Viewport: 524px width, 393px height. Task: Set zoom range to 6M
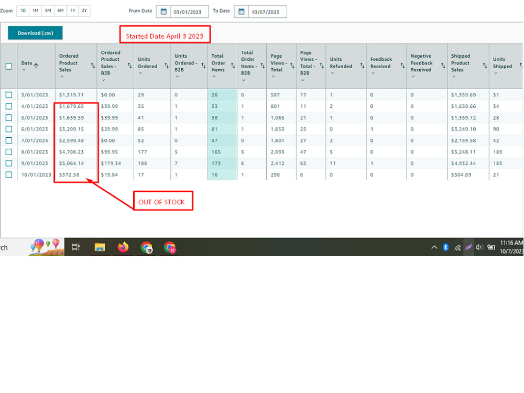point(60,10)
